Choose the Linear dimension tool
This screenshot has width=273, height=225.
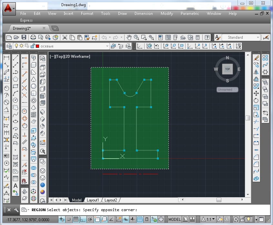[x=6, y=58]
